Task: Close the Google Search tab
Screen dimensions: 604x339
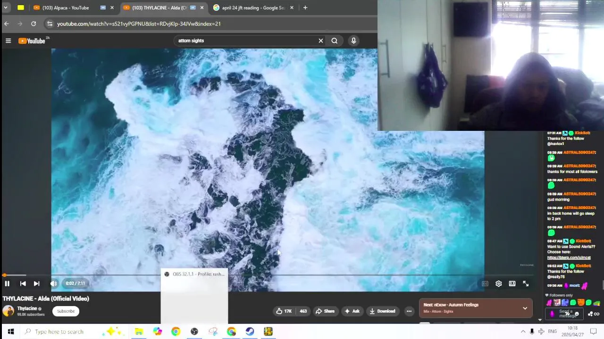Action: click(x=292, y=8)
